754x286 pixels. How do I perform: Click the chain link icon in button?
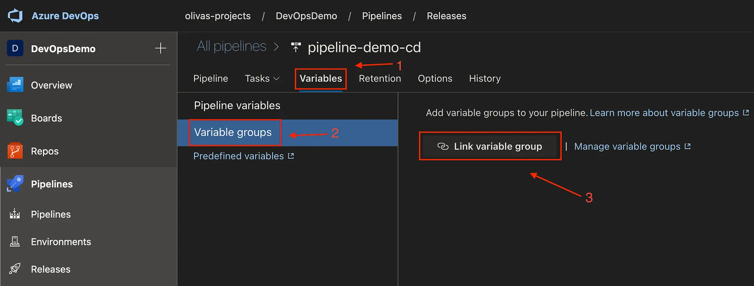click(x=443, y=146)
